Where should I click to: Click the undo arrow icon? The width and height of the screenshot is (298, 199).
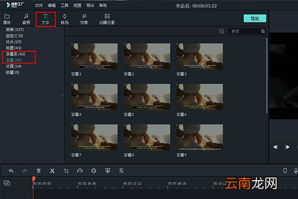tap(11, 171)
